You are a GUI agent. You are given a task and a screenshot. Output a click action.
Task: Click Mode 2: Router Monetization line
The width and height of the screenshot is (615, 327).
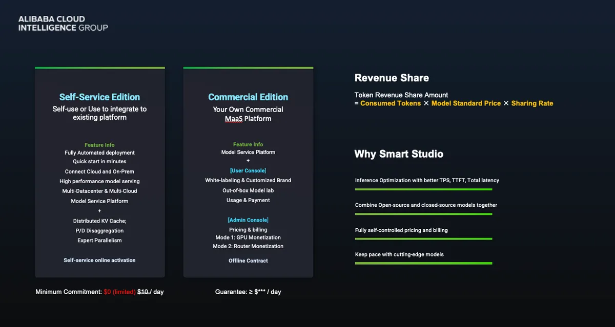(x=248, y=246)
